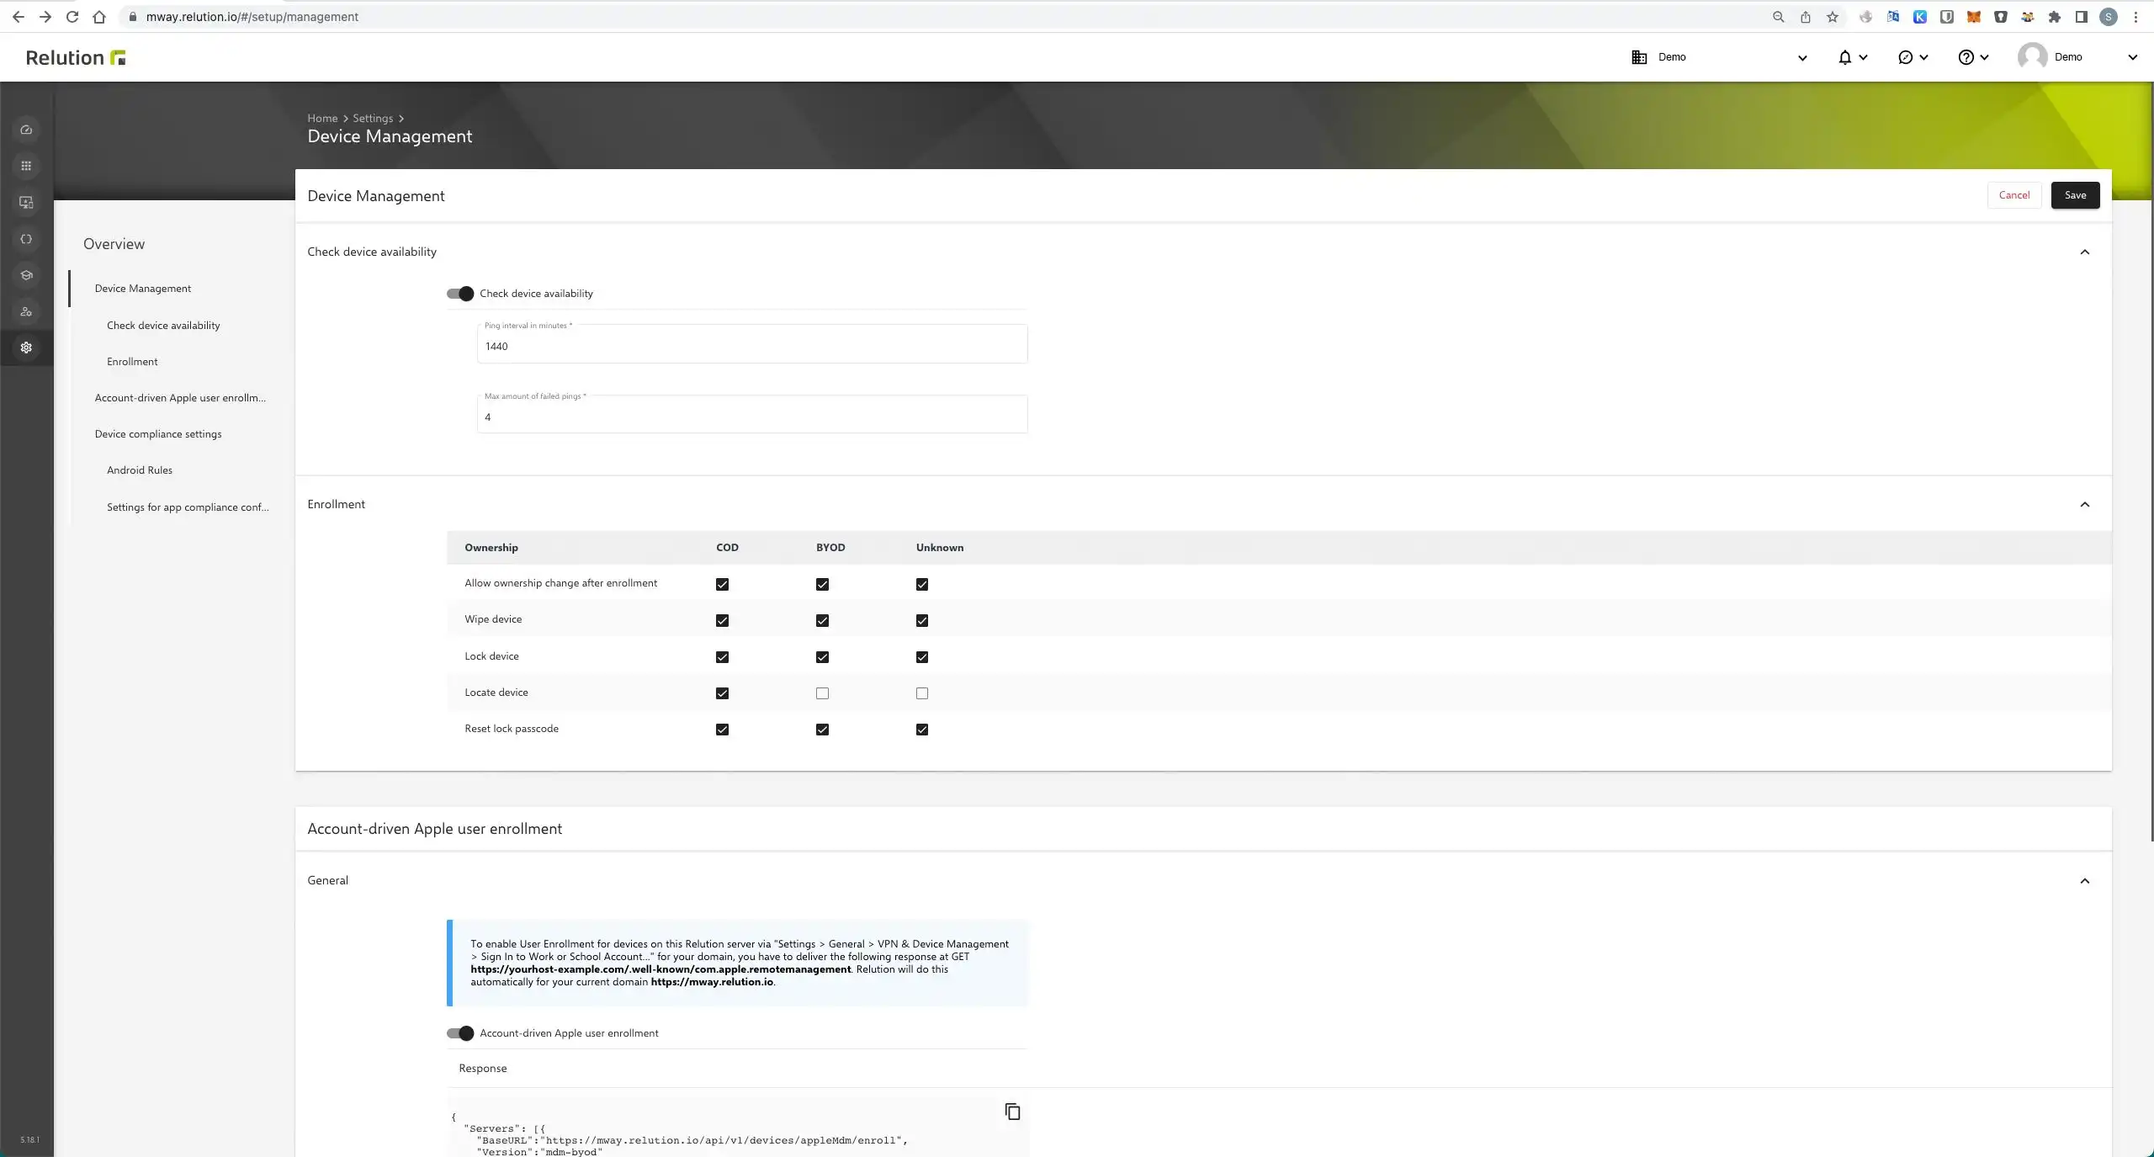
Task: Uncheck BYOD for Reset lock passcode
Action: [x=822, y=730]
